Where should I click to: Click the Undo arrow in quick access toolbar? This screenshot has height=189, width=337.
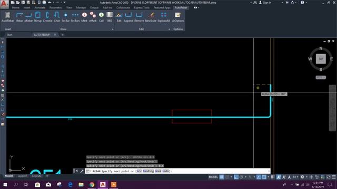point(49,3)
